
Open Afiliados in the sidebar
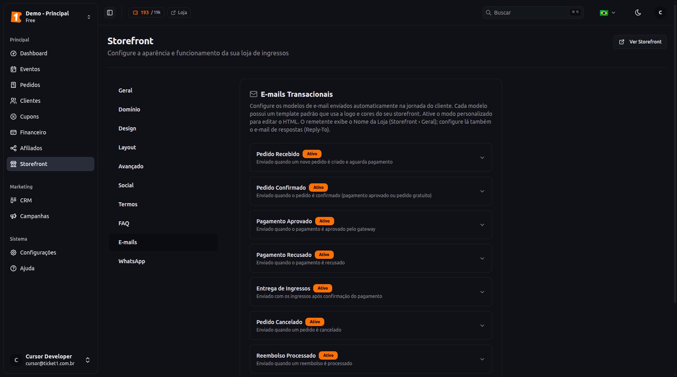[51, 148]
